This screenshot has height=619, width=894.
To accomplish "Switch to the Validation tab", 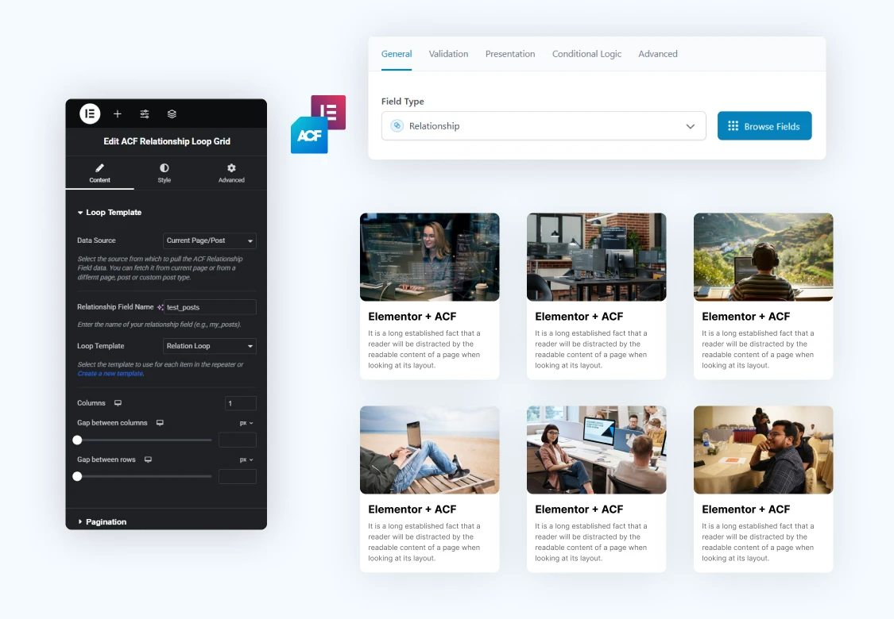I will tap(449, 54).
